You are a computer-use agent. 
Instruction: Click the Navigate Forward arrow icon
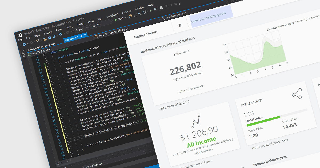[31, 43]
